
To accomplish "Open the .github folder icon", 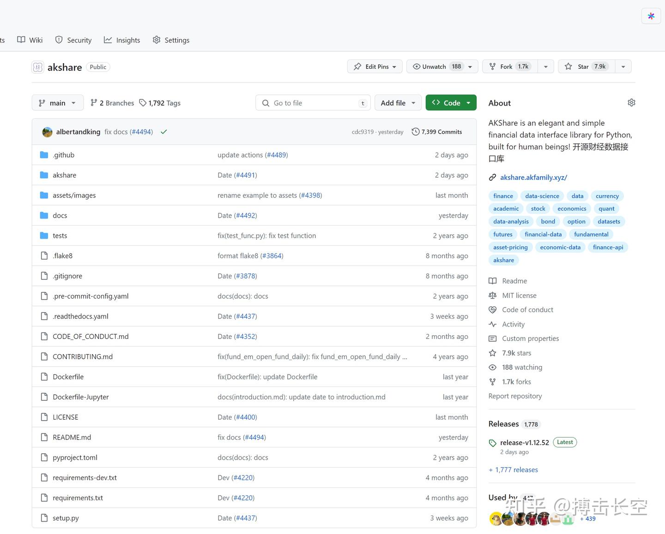I will point(44,155).
